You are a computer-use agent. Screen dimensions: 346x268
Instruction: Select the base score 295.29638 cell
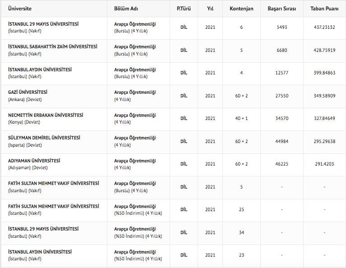(x=324, y=141)
